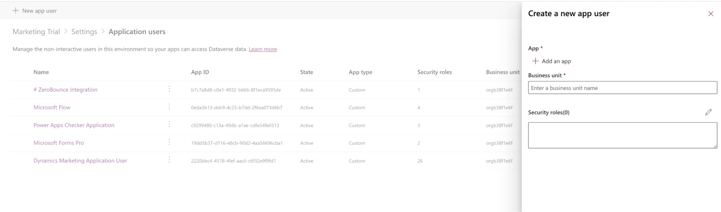Open the Learn more link
This screenshot has width=721, height=212.
tap(263, 49)
